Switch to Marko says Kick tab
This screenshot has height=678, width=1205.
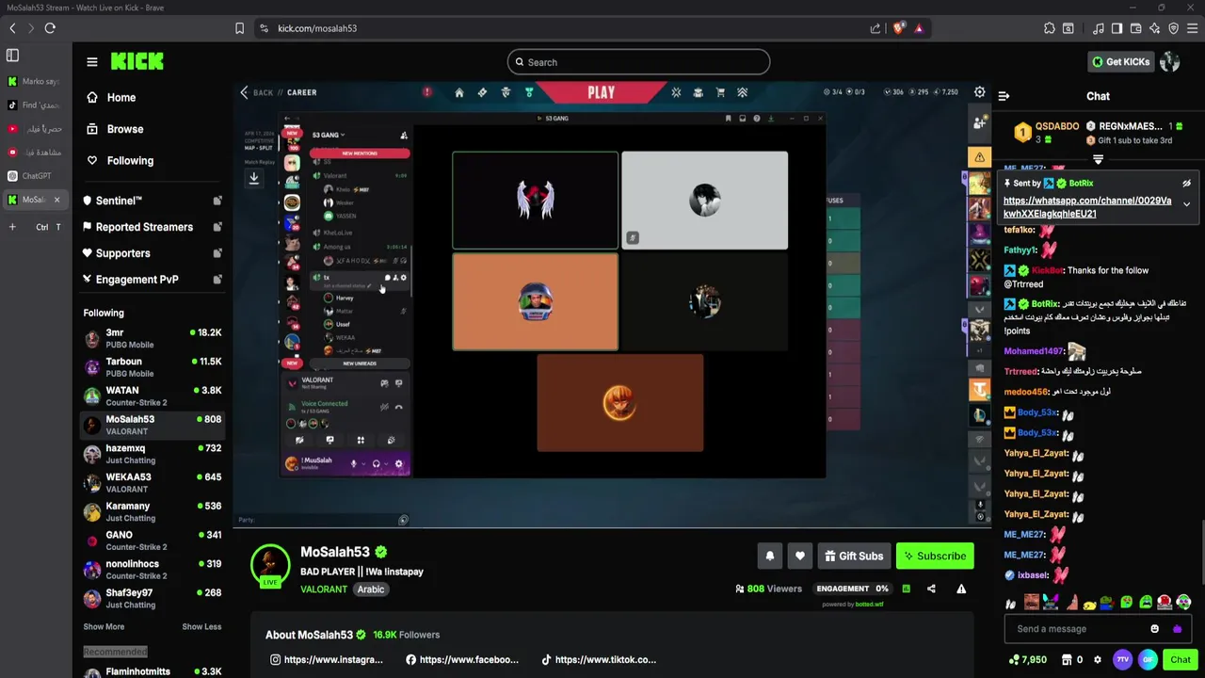pyautogui.click(x=36, y=82)
